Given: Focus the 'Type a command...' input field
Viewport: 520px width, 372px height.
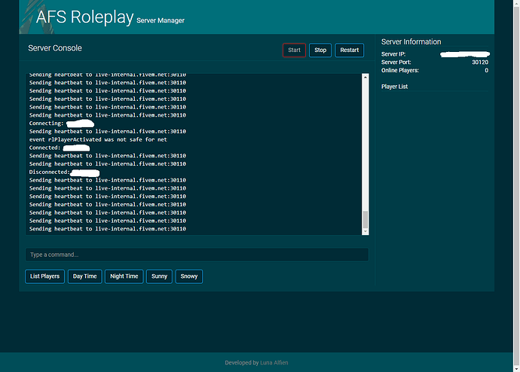Looking at the screenshot, I should pyautogui.click(x=197, y=255).
